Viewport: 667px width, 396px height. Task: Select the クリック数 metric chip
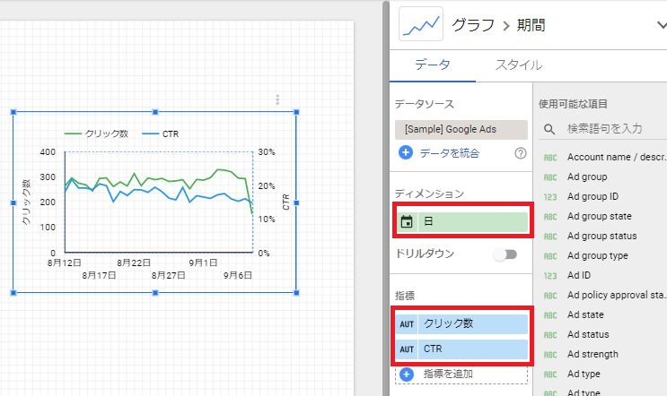463,323
